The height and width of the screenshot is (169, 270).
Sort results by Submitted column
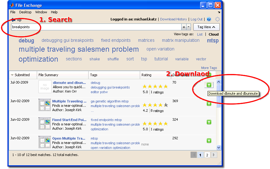[22, 75]
